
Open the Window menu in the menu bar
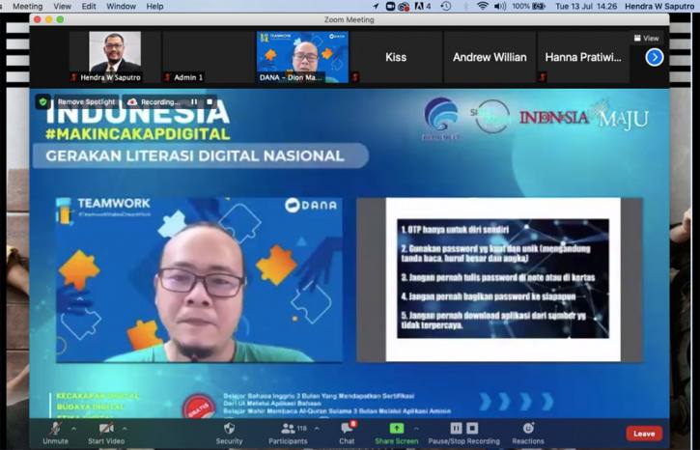pos(121,6)
